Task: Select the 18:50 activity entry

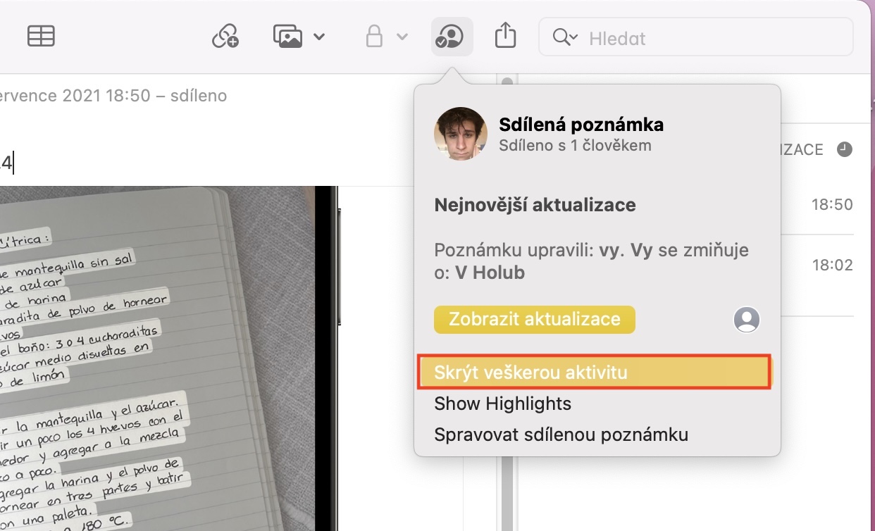Action: point(832,205)
